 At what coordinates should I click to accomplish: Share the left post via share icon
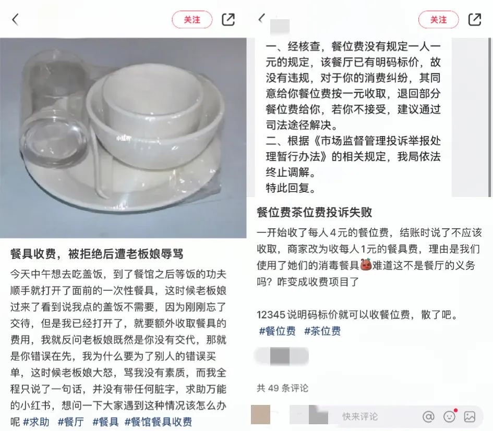(x=229, y=19)
